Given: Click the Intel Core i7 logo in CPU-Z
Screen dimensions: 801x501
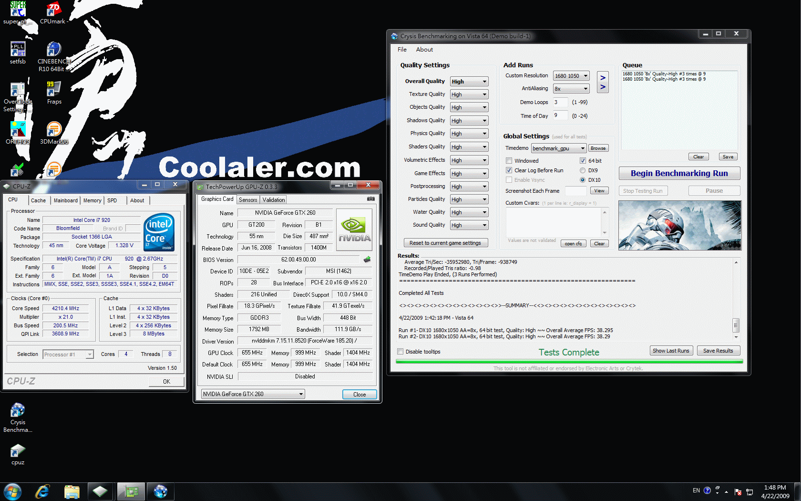Looking at the screenshot, I should pyautogui.click(x=159, y=232).
